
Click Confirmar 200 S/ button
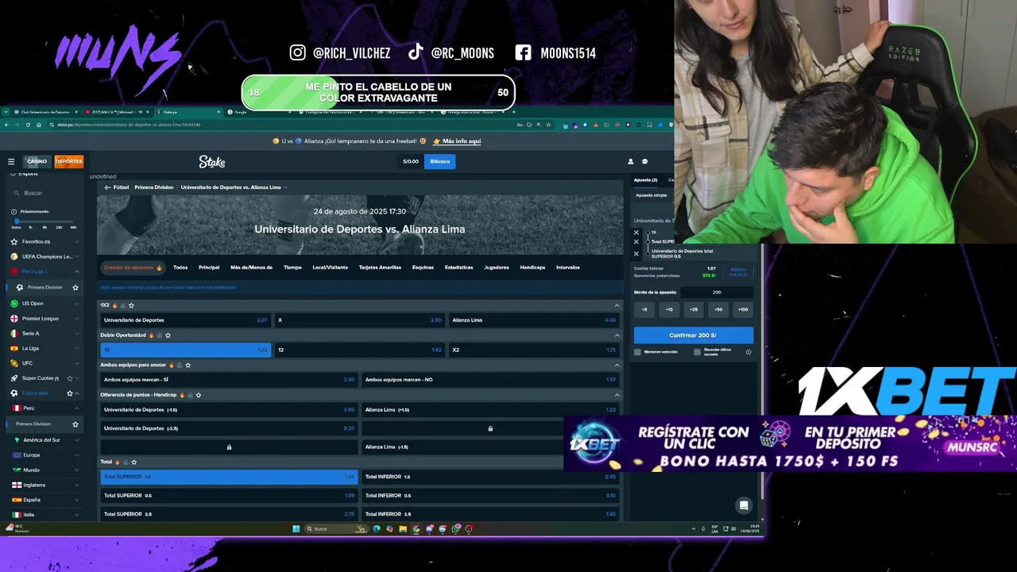click(693, 335)
